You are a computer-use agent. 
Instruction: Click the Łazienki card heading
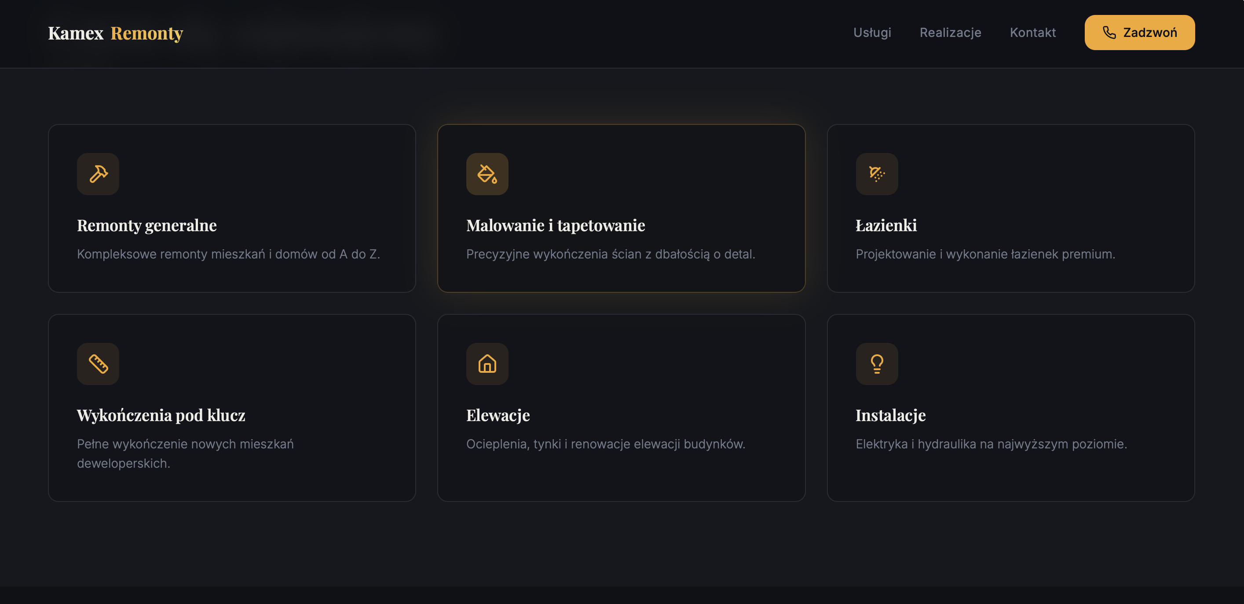885,226
